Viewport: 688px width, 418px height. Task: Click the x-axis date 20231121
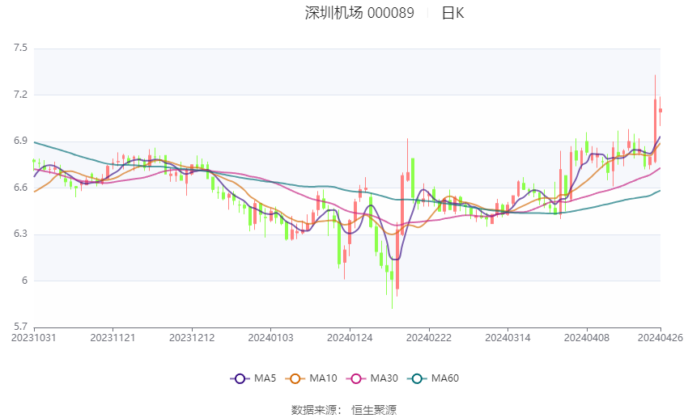coord(113,338)
